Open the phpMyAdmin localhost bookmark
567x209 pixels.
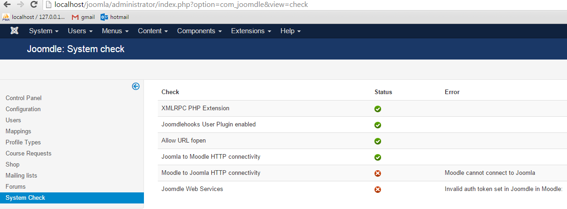tap(35, 17)
